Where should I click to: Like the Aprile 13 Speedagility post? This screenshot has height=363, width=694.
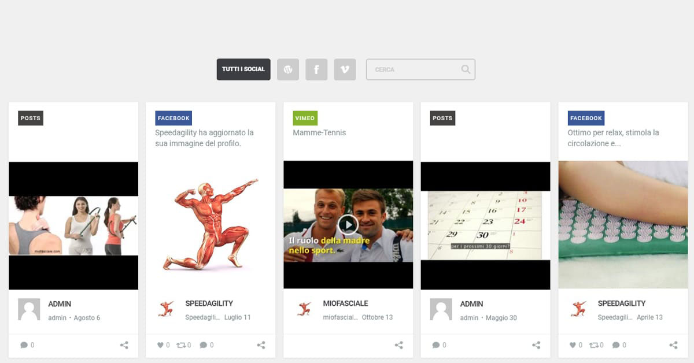click(x=576, y=345)
